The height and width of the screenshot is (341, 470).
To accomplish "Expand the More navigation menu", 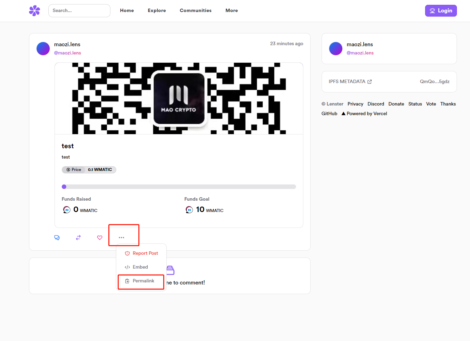I will click(232, 11).
